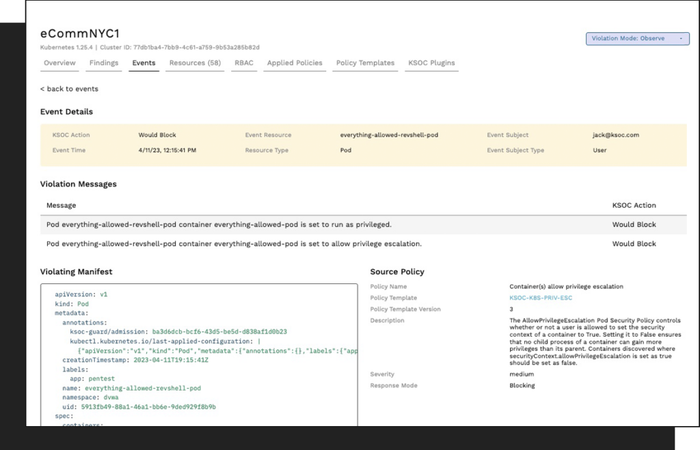Go to the Resources (58) tab
The width and height of the screenshot is (700, 450).
pyautogui.click(x=195, y=63)
